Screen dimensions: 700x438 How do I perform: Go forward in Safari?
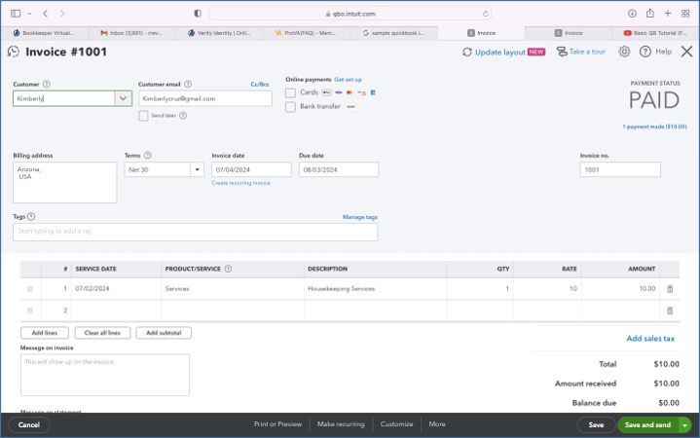click(62, 14)
